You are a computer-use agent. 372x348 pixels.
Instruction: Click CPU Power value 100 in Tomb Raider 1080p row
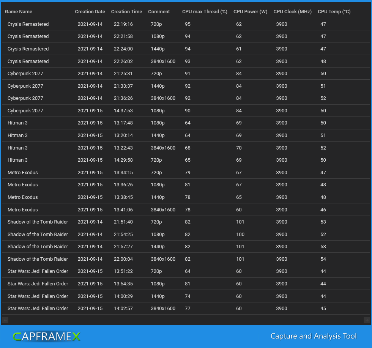(240, 235)
